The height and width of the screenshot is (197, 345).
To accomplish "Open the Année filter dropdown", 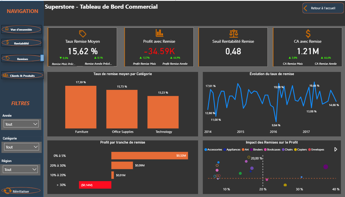I will pos(21,124).
